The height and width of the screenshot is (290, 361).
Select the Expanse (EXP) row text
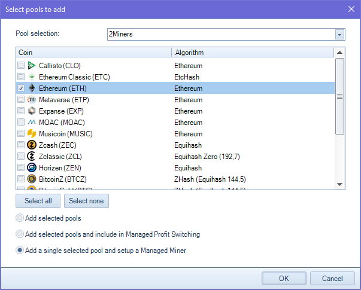coord(61,111)
